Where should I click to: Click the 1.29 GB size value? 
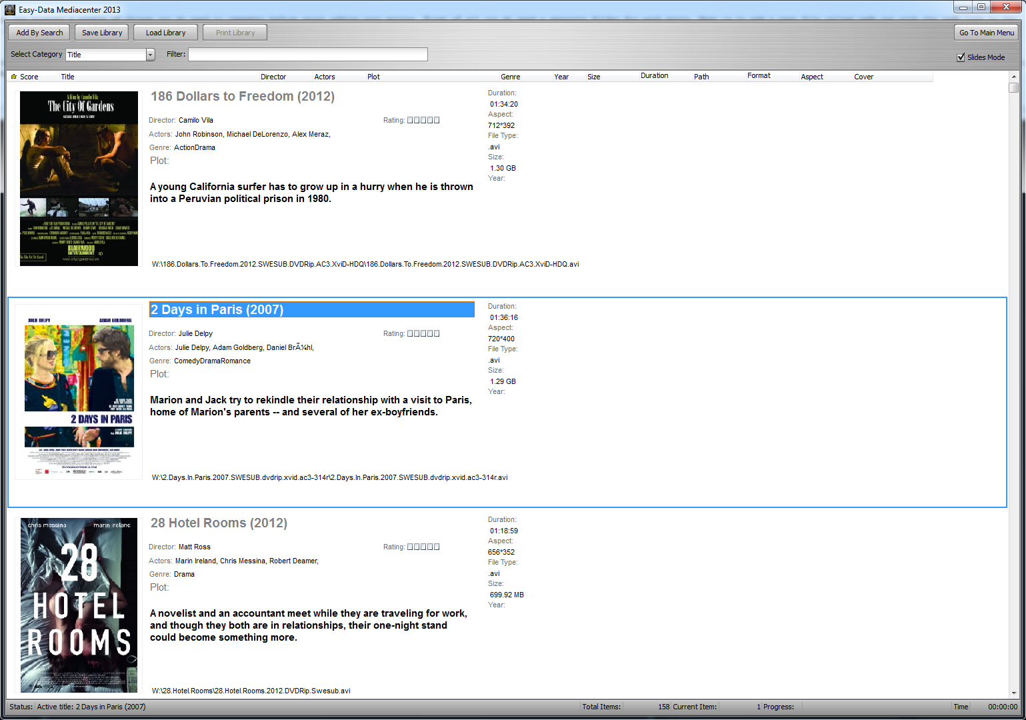[503, 381]
